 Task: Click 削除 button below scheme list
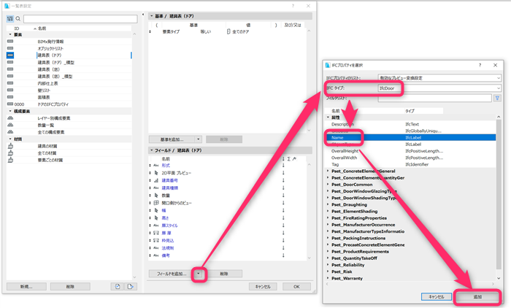point(70,287)
